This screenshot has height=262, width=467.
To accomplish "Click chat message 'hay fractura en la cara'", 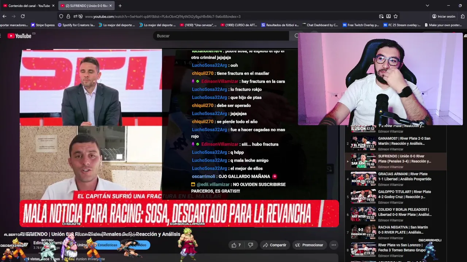I will (238, 81).
